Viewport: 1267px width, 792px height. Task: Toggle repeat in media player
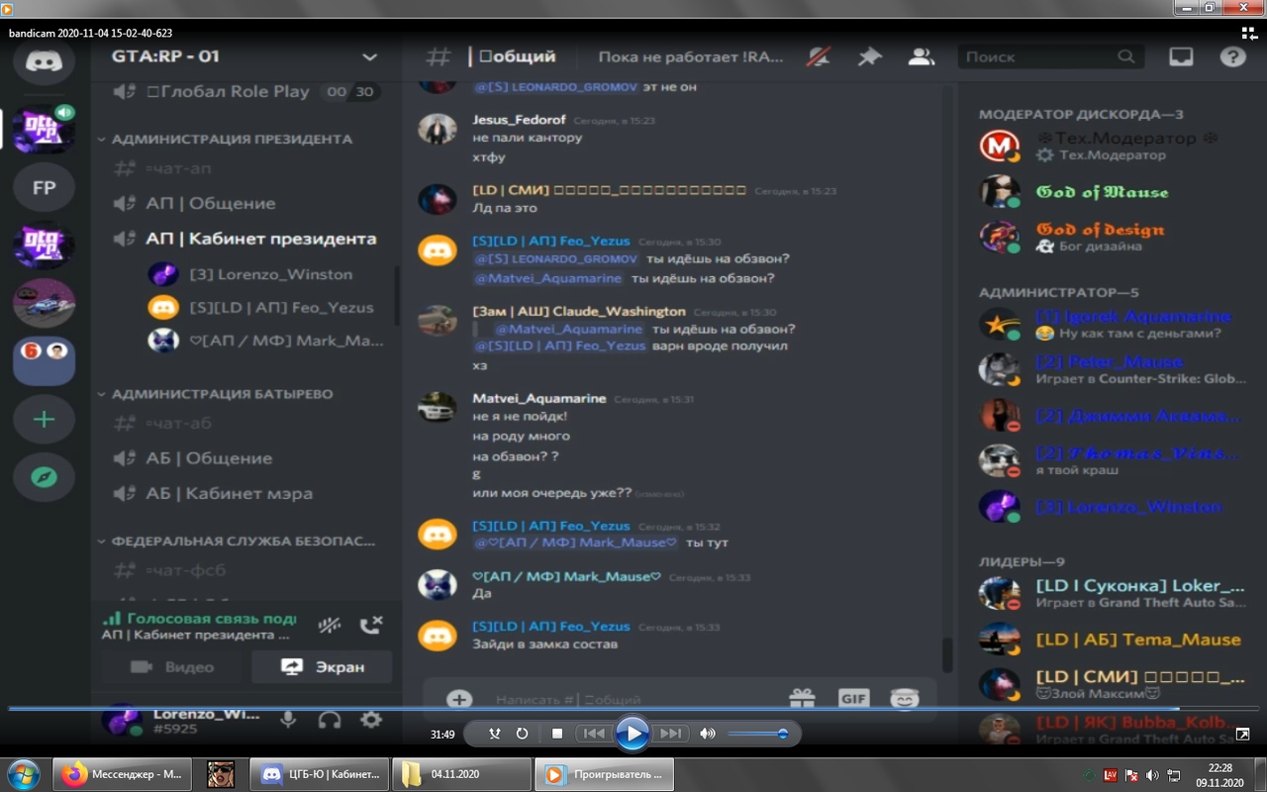pos(522,734)
